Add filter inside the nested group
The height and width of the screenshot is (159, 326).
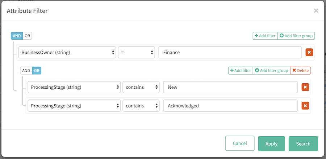241,70
